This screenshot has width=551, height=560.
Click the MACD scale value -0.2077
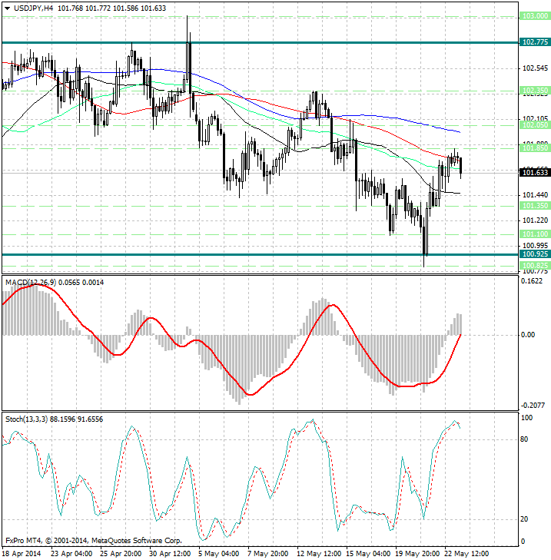[533, 406]
